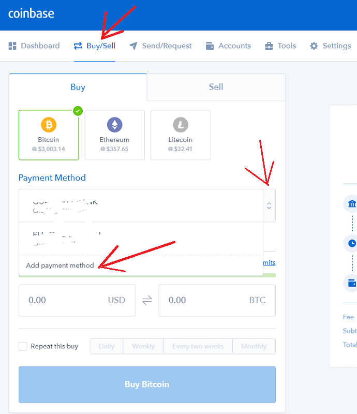Open the Accounts page

pyautogui.click(x=228, y=46)
